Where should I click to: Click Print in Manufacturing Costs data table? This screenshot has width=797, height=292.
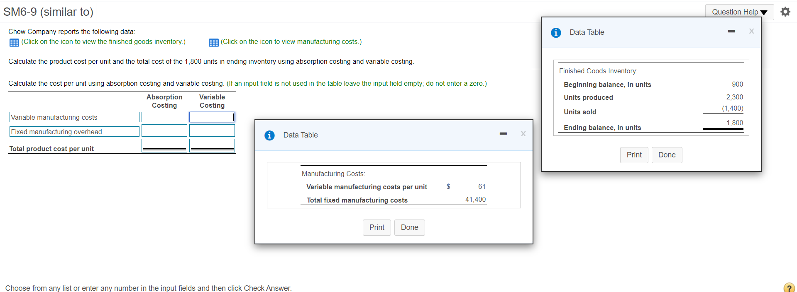point(376,227)
